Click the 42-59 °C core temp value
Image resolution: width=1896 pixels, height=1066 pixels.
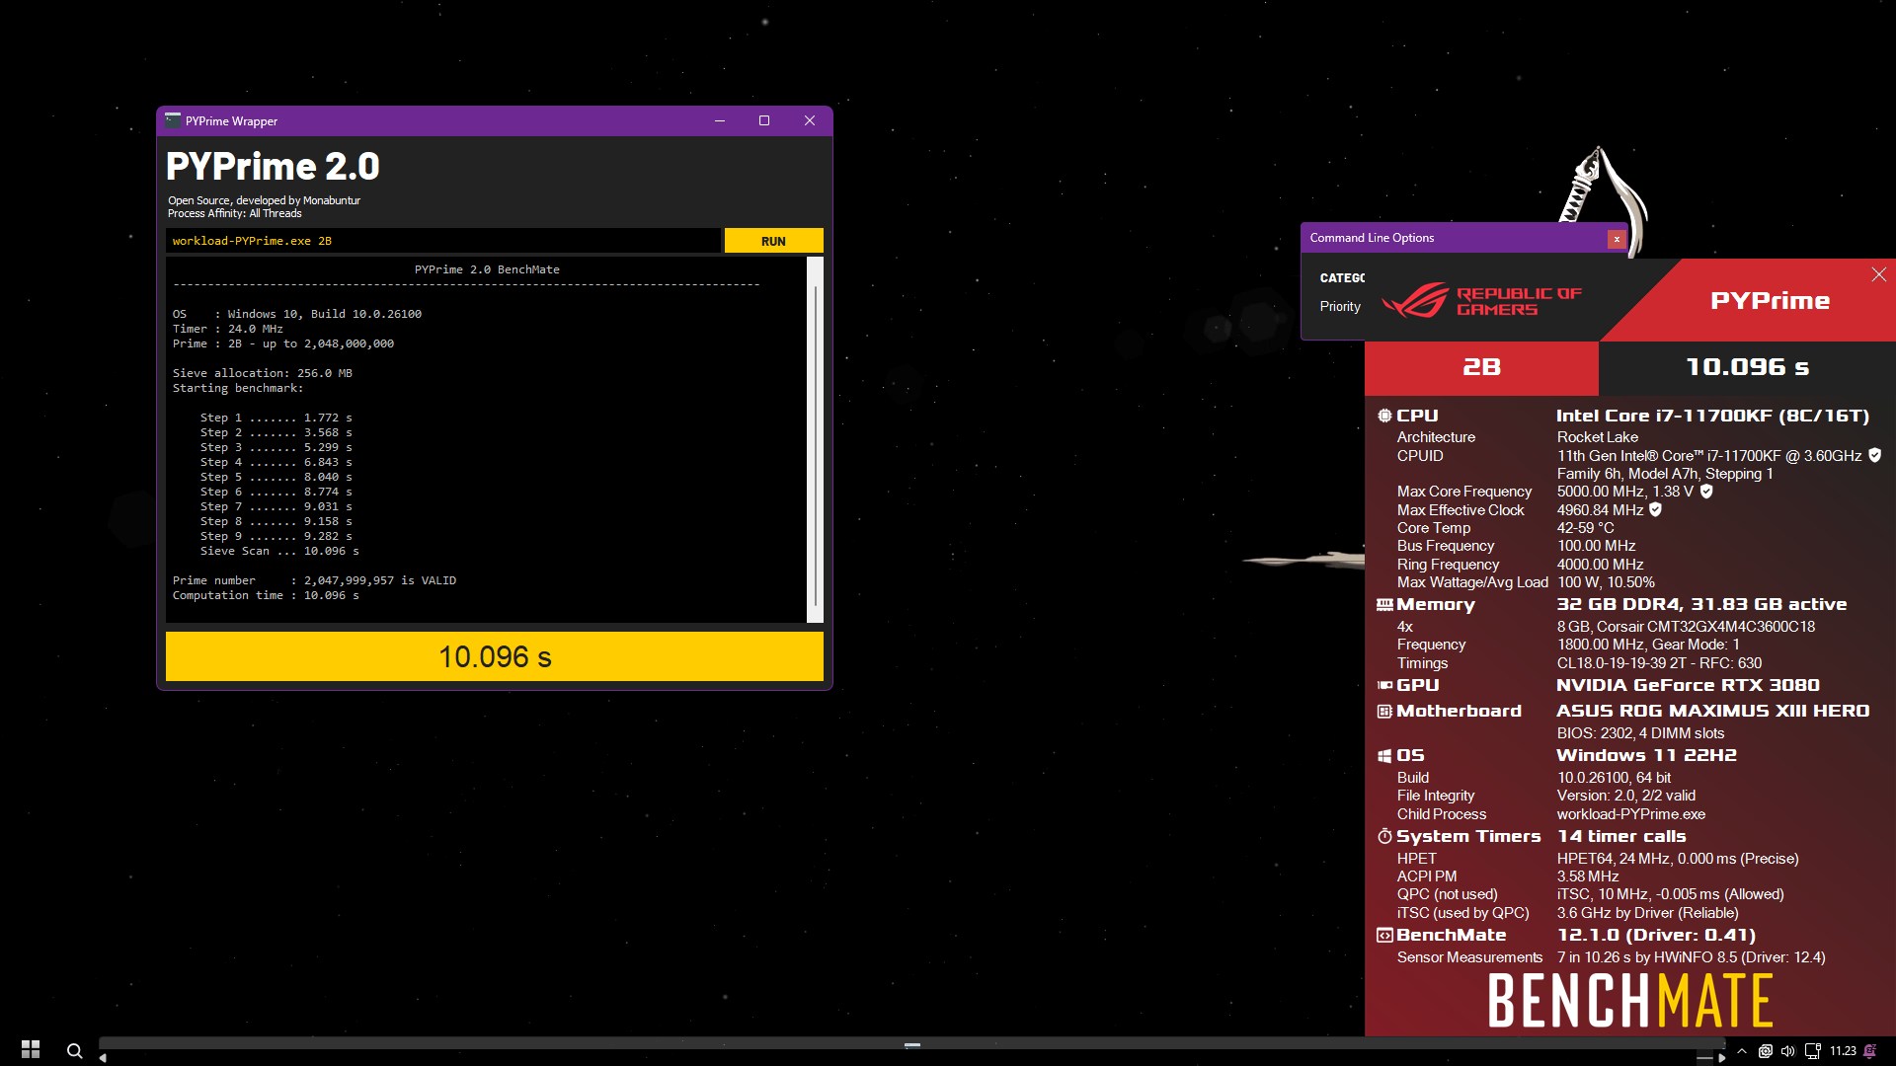[1585, 528]
